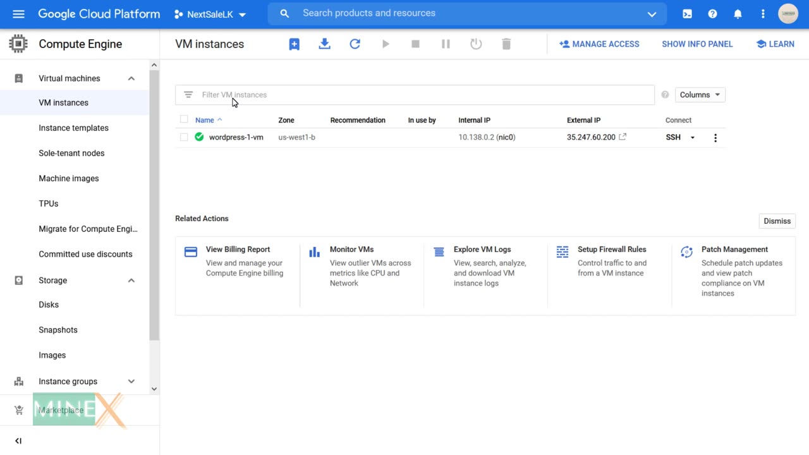Sort by the Name column header

(204, 120)
